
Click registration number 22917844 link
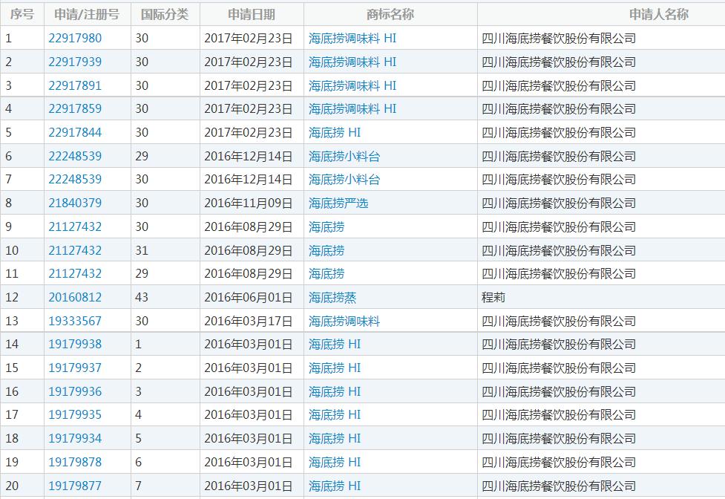point(75,132)
